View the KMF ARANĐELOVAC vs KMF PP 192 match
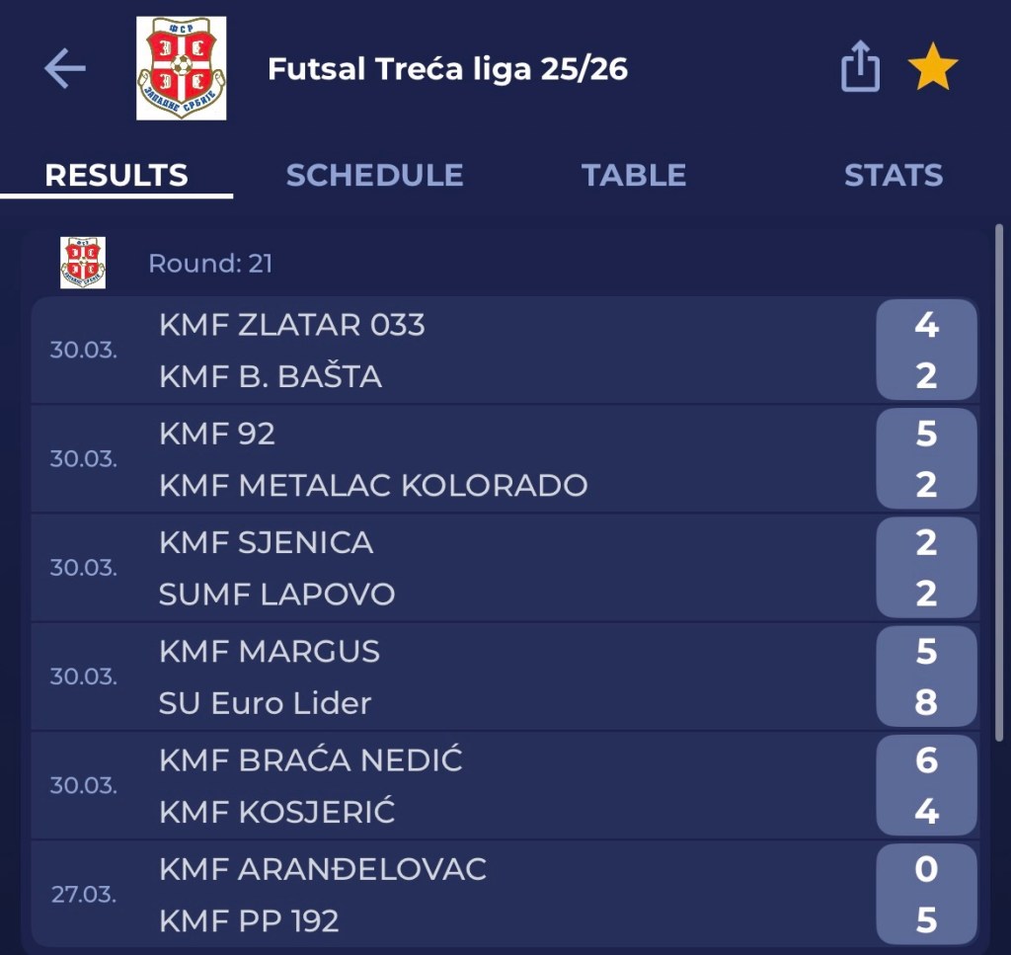This screenshot has width=1011, height=955. (x=395, y=895)
